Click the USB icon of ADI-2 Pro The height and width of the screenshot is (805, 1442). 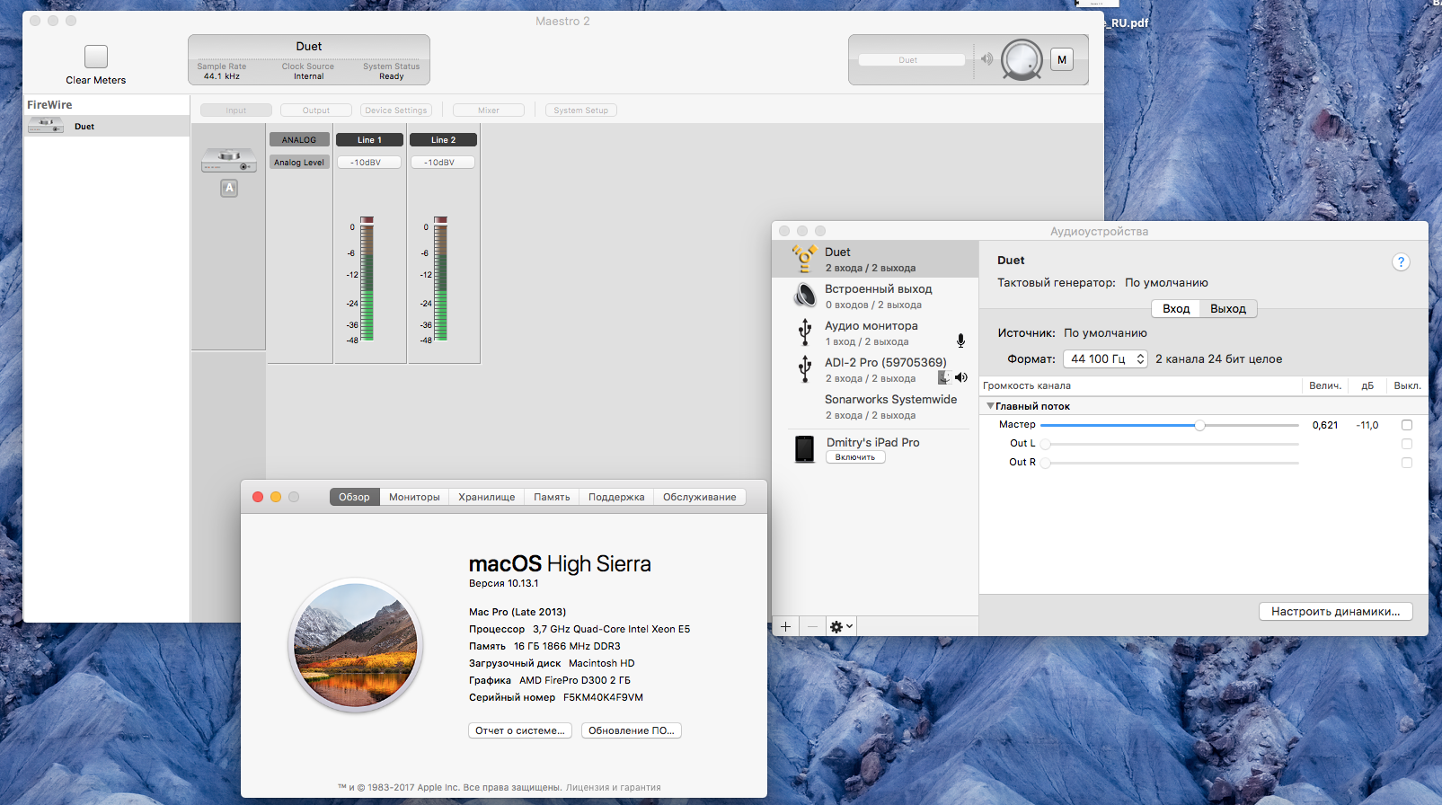click(805, 369)
